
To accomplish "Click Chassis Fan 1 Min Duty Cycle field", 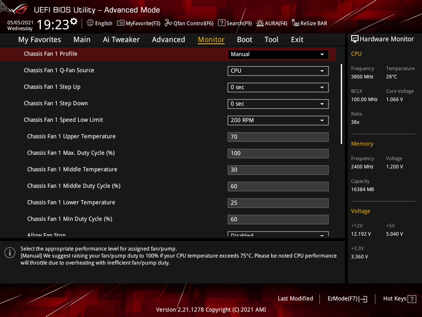I will [x=278, y=220].
